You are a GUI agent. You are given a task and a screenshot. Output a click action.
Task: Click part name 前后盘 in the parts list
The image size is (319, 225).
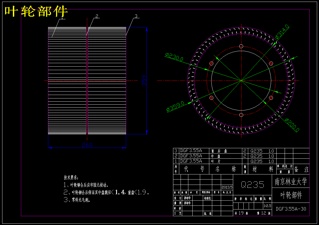tap(219, 151)
